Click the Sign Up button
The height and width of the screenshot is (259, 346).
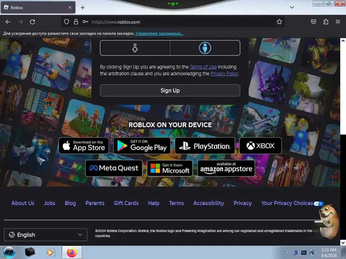tap(170, 90)
